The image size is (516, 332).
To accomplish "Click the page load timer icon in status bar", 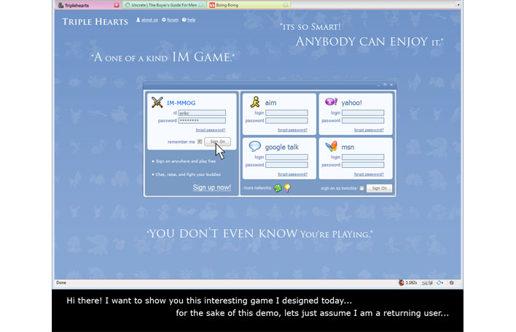I will [402, 282].
